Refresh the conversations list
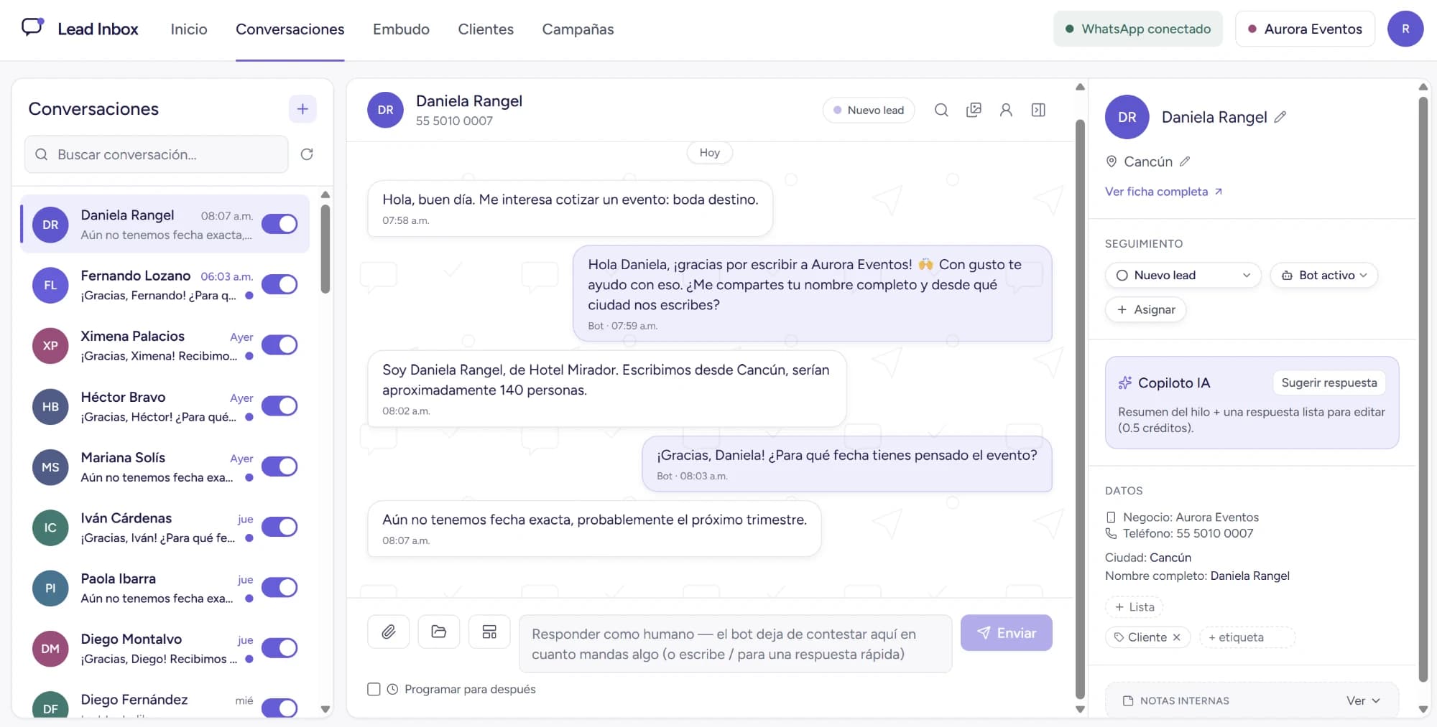The height and width of the screenshot is (727, 1437). 307,154
